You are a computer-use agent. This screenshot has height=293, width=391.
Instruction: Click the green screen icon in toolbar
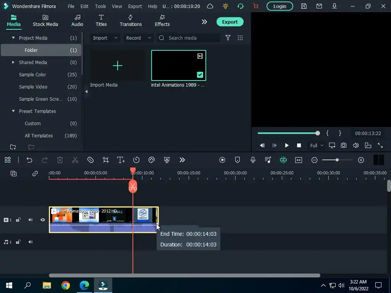[167, 160]
